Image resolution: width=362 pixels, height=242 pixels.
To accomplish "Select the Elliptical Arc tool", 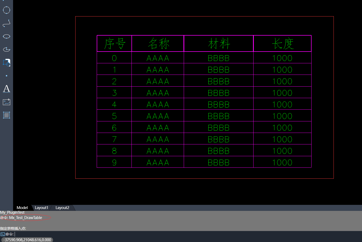I will click(7, 49).
